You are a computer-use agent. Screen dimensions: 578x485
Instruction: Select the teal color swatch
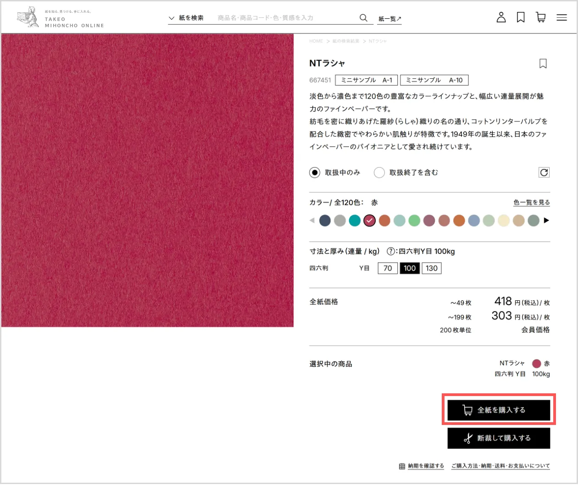point(355,220)
